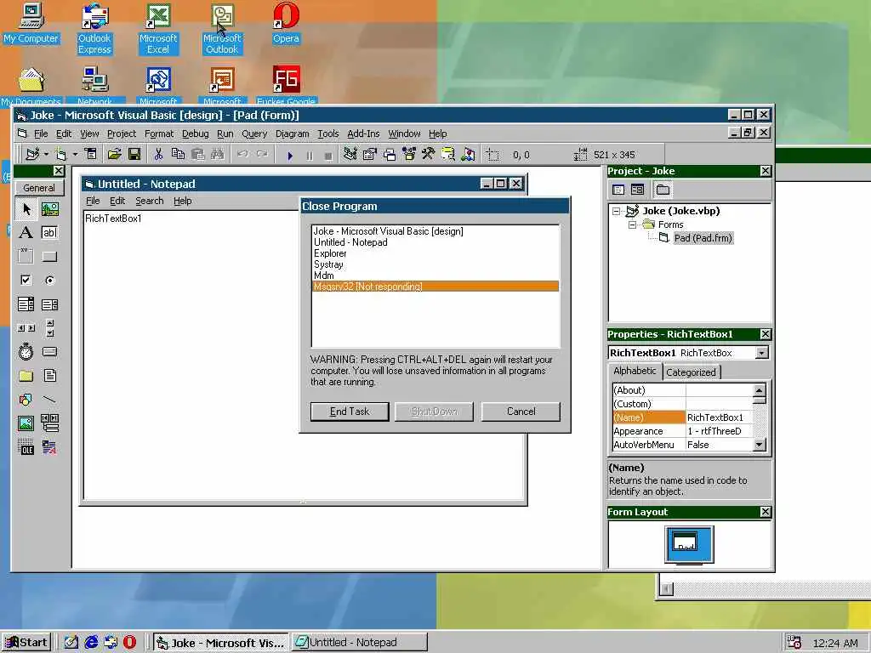Click the Opera desktop shortcut
This screenshot has width=871, height=653.
pyautogui.click(x=286, y=23)
